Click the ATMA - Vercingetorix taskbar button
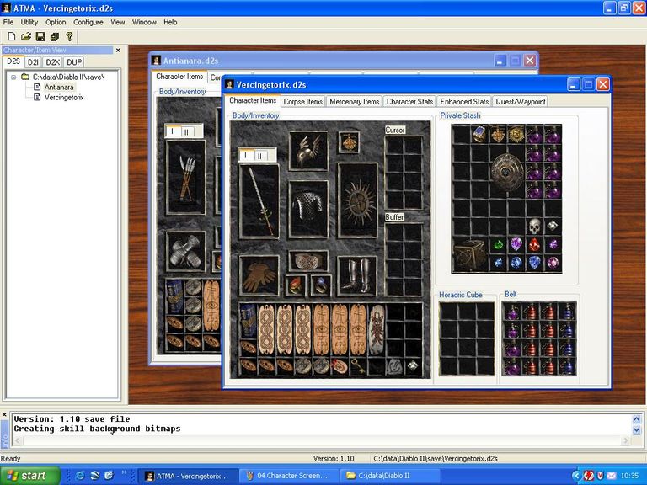 [188, 476]
